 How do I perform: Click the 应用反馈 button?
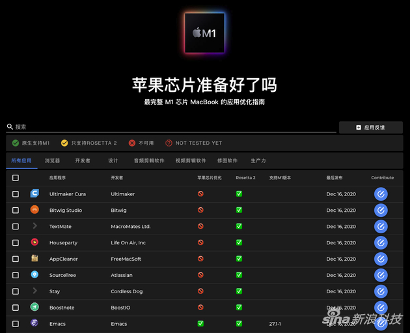[x=371, y=128]
